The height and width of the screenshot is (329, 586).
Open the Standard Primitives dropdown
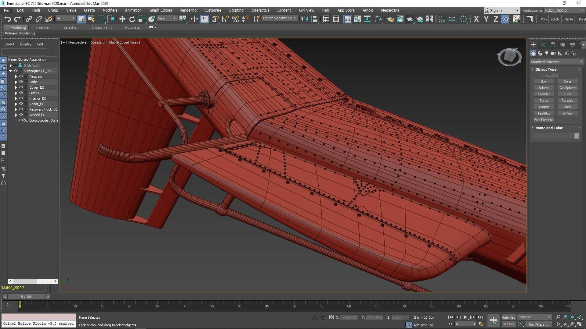pos(556,62)
